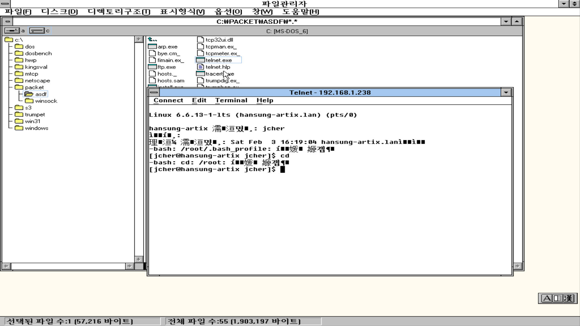This screenshot has height=326, width=580.
Task: Select hosts._ file icon
Action: tap(153, 74)
